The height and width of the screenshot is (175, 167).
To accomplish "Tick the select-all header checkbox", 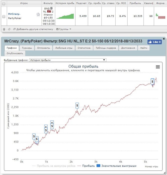I will click(4, 4).
